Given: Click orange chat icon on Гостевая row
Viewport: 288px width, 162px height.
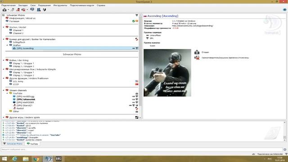Looking at the screenshot, I should [x=137, y=21].
